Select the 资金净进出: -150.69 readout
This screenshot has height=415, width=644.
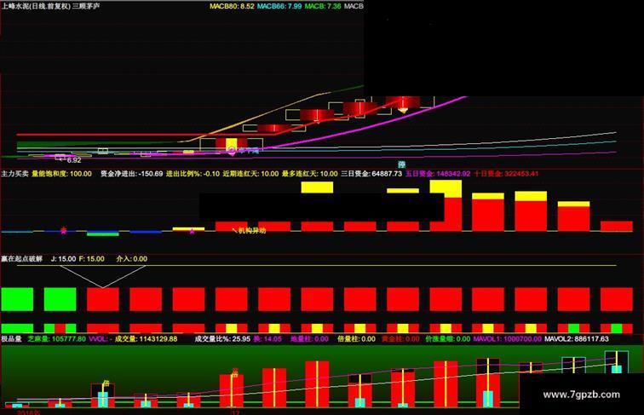tap(131, 174)
